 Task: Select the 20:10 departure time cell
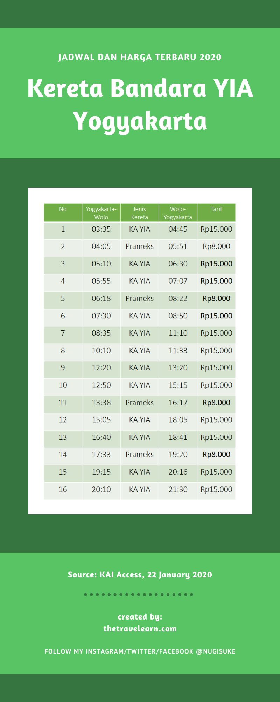[101, 489]
